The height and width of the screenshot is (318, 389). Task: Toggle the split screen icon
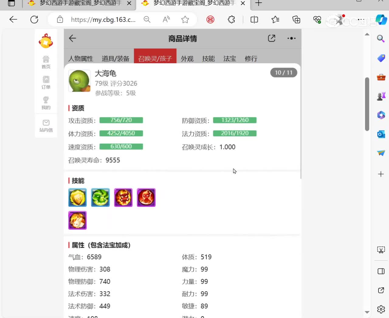click(x=254, y=20)
